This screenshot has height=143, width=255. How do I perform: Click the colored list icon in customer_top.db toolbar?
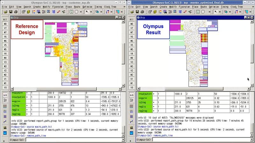[x=33, y=12]
